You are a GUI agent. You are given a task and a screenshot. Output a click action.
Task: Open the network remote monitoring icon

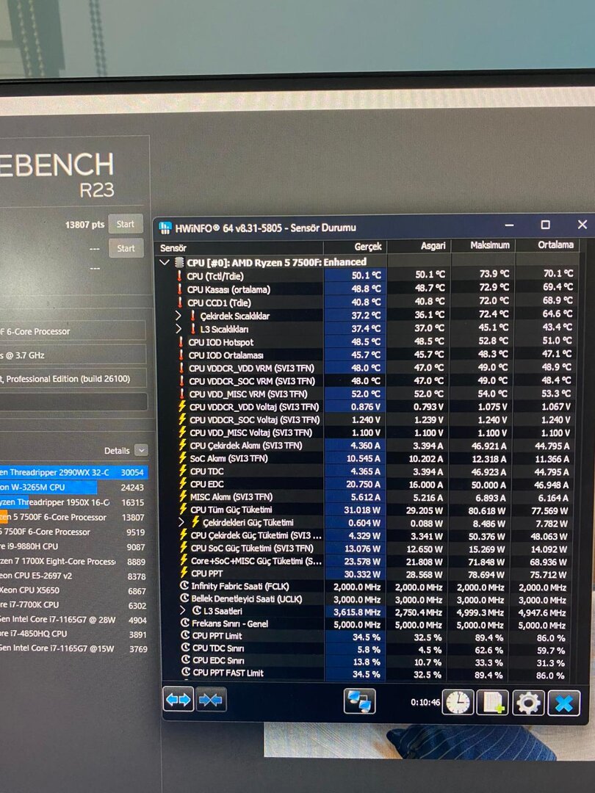(x=360, y=701)
